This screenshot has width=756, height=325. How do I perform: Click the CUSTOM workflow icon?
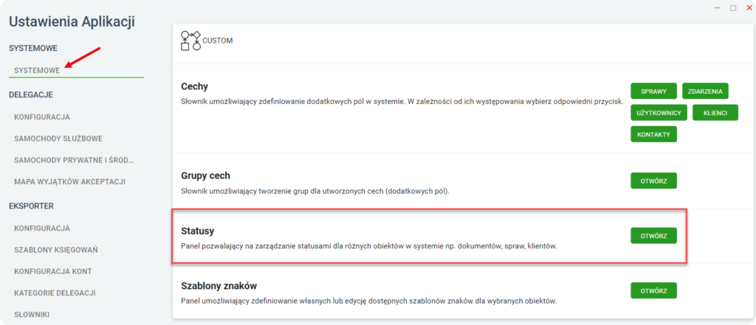pos(190,41)
